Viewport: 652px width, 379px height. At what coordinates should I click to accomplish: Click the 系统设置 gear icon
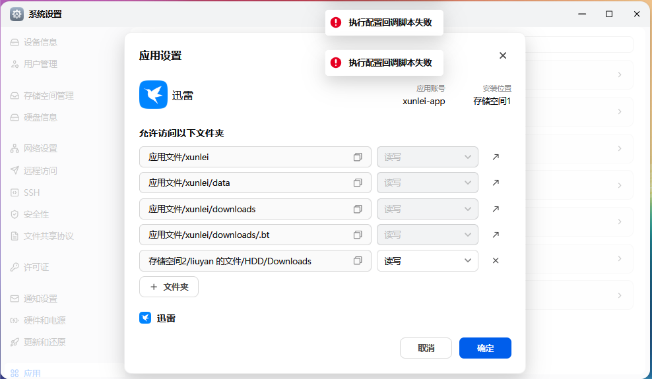click(16, 14)
